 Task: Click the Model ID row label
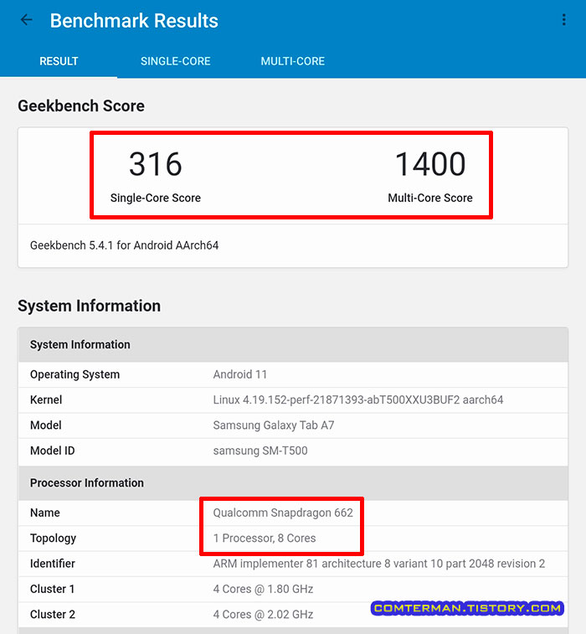pyautogui.click(x=53, y=451)
